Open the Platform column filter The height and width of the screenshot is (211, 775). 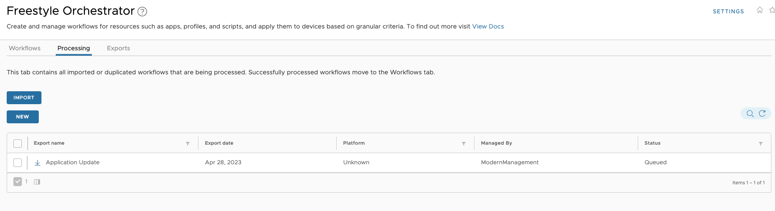click(x=464, y=143)
